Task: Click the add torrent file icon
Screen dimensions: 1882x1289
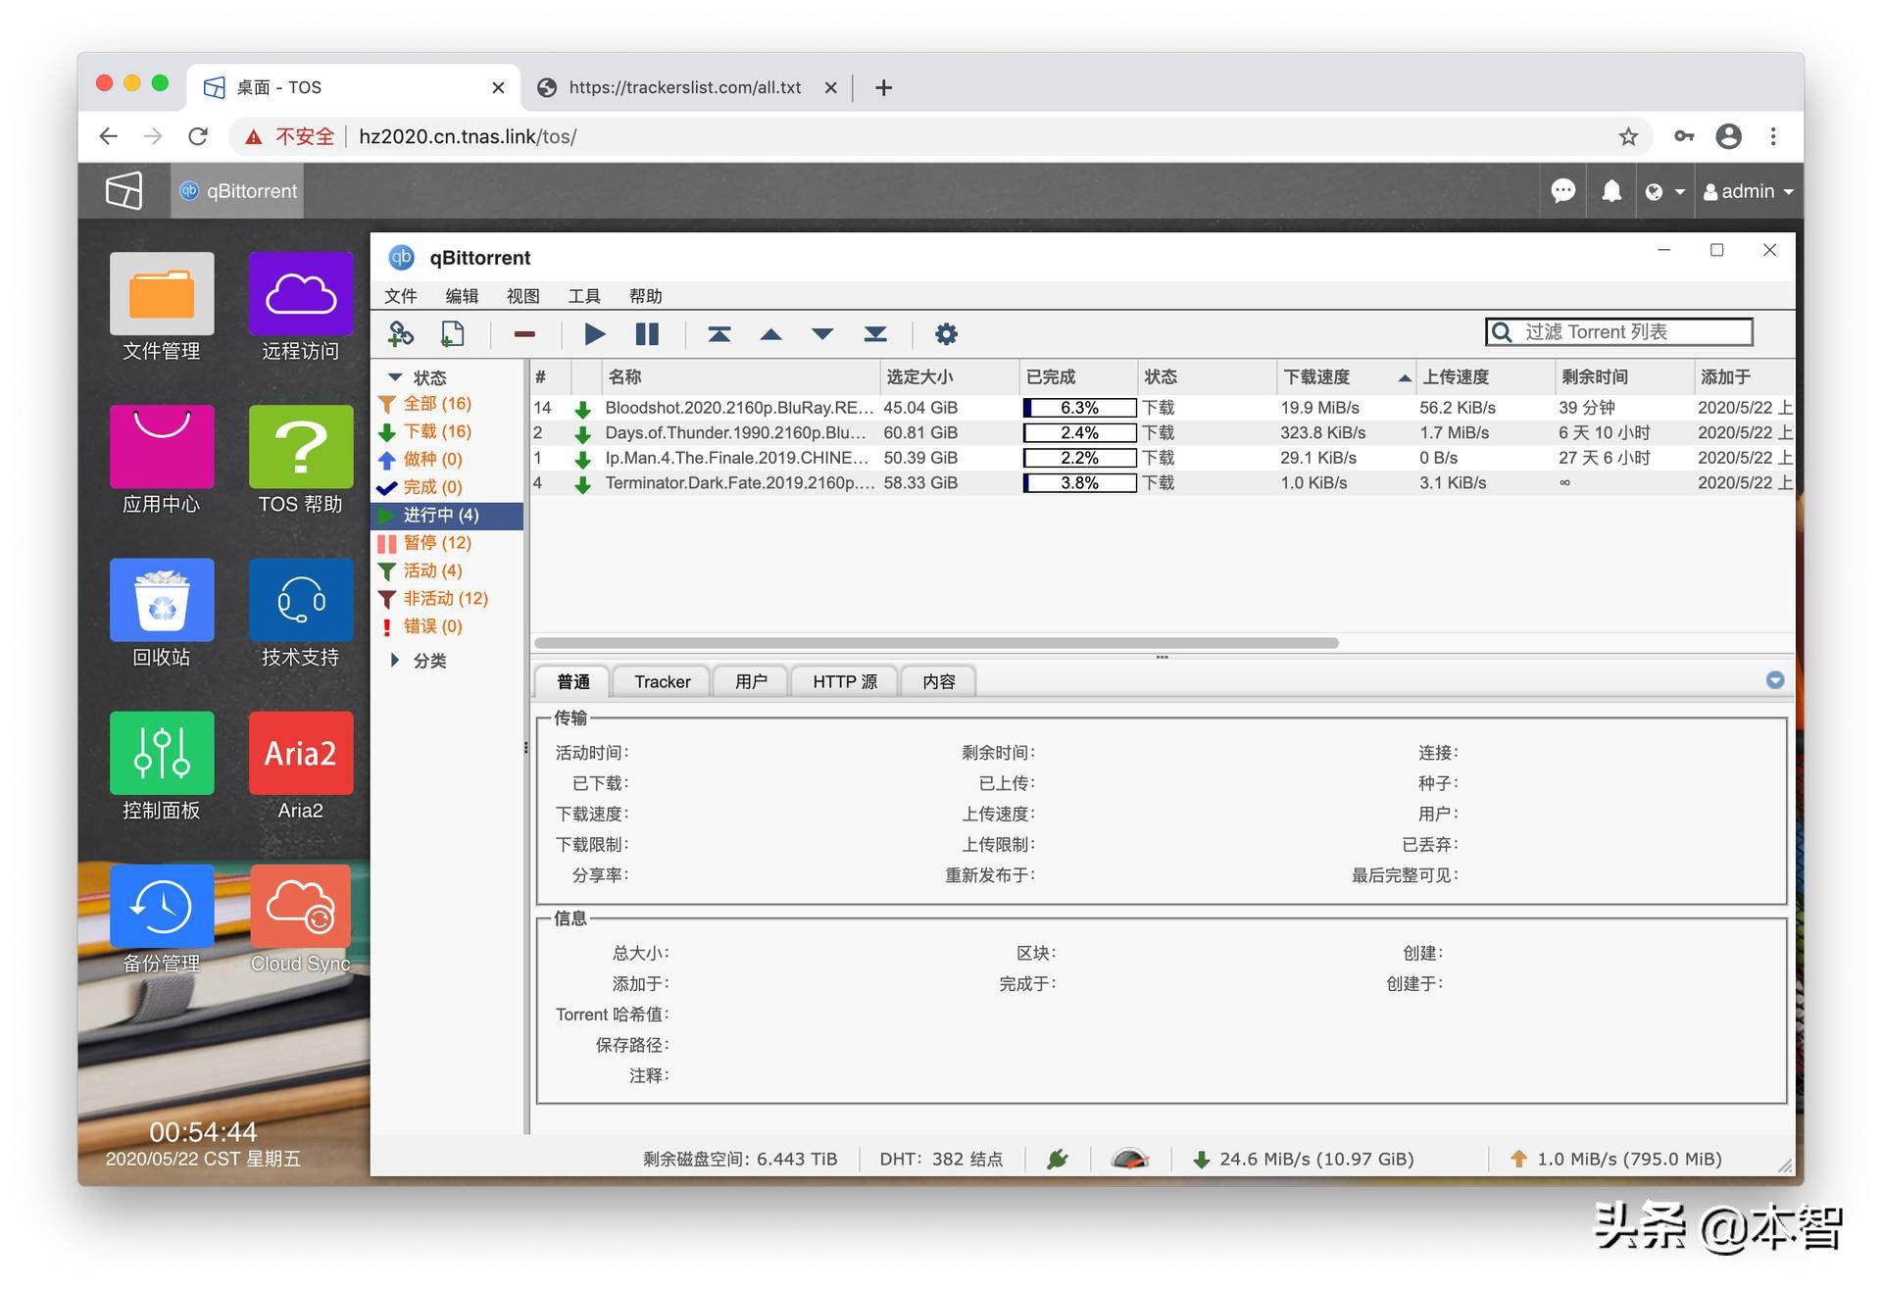Action: click(452, 334)
